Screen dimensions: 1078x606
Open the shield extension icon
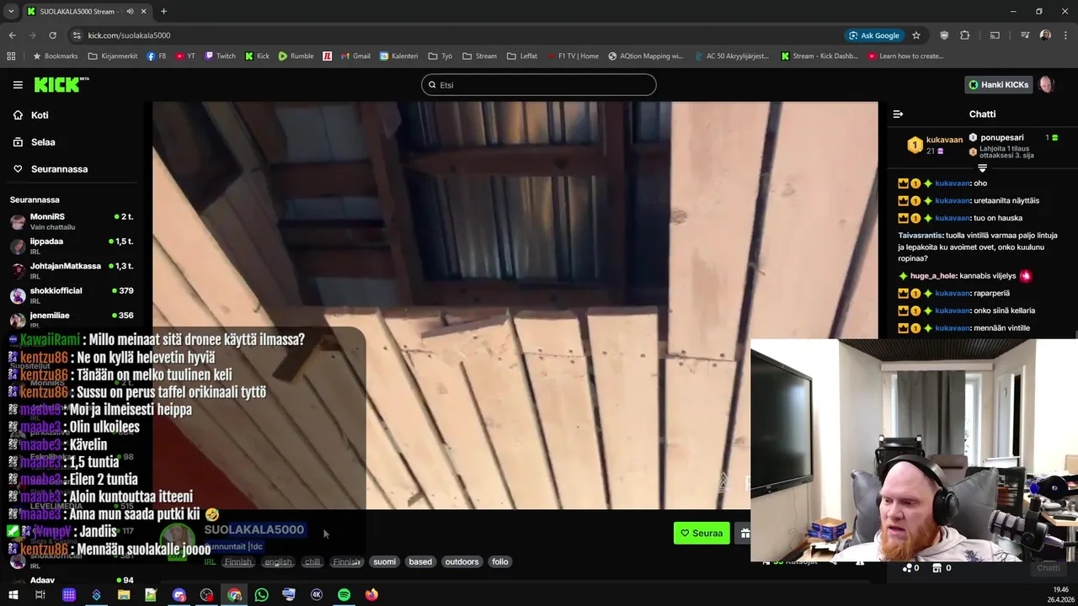[x=944, y=35]
